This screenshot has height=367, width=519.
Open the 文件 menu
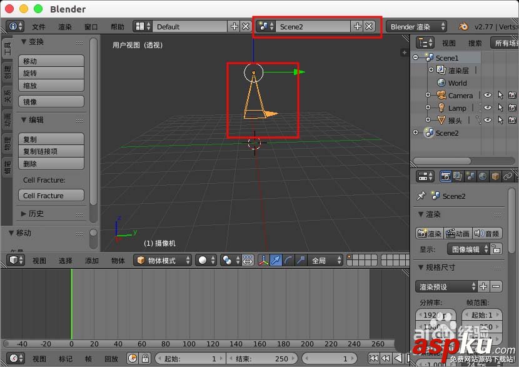click(39, 27)
